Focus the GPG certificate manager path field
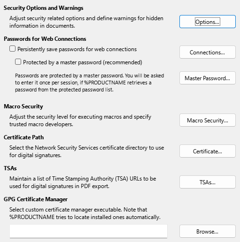Viewport: 240px width, 242px height. [x=88, y=231]
